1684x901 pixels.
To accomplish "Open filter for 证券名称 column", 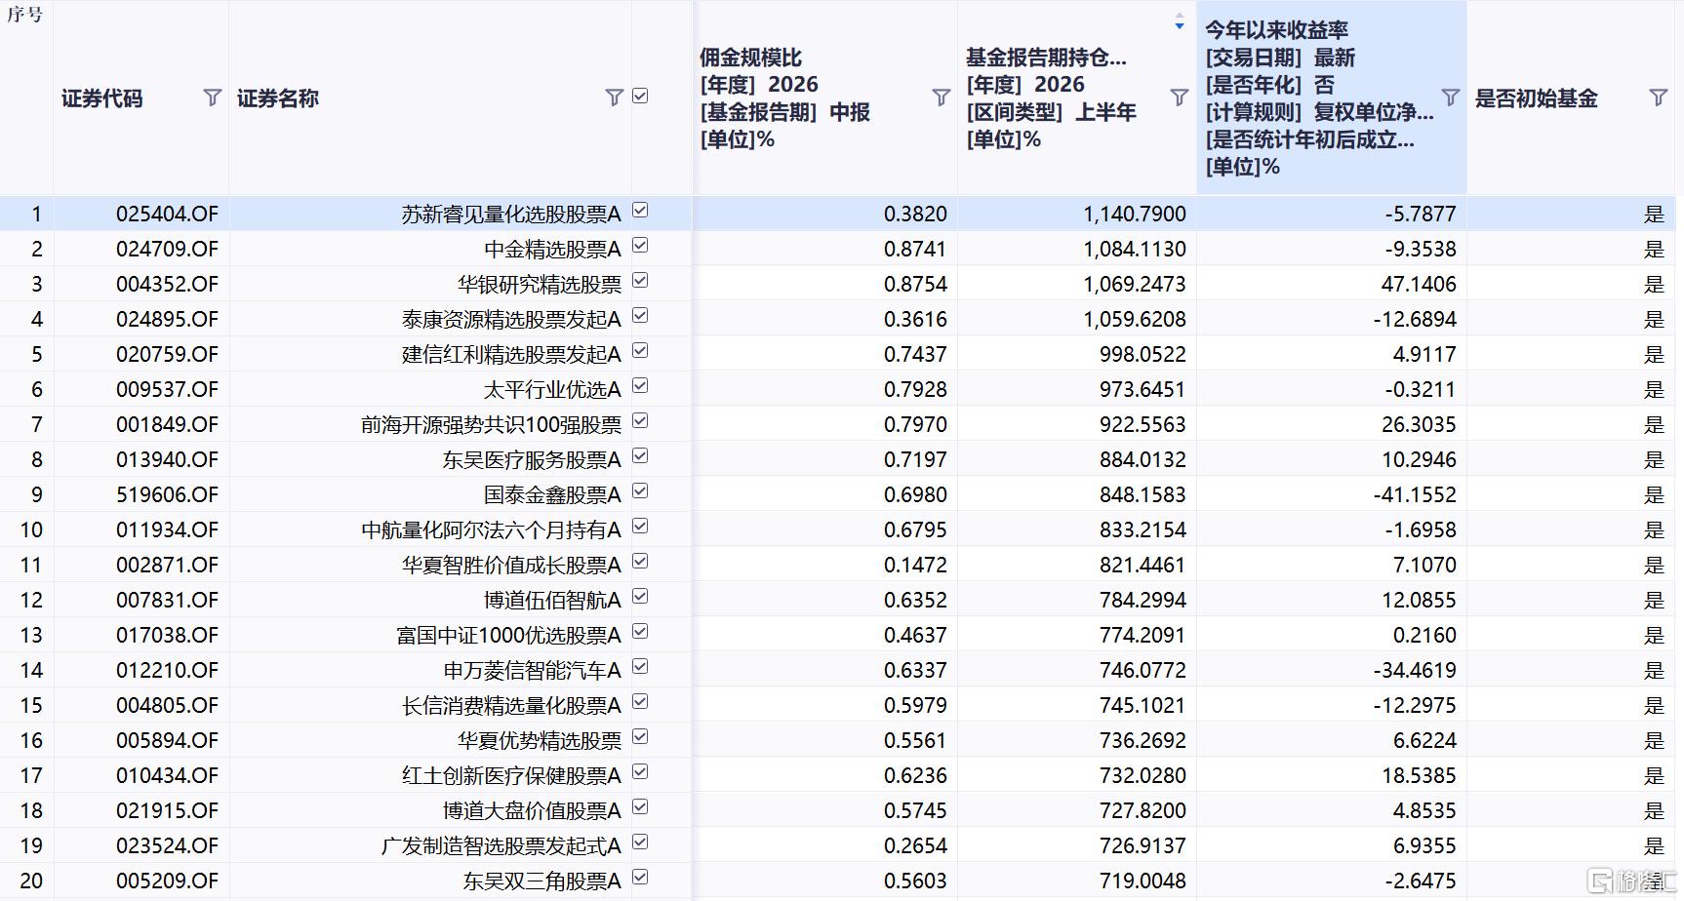I will pos(614,97).
